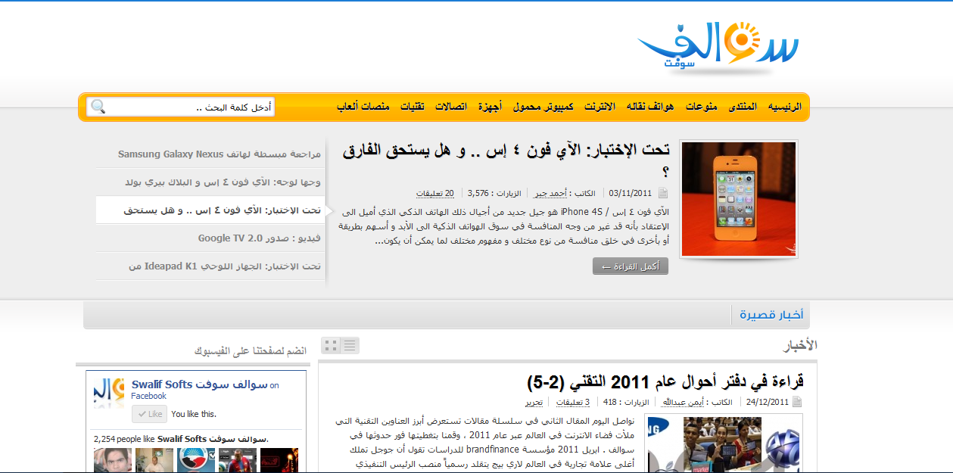Viewport: 953px width, 473px height.
Task: Click the "You like this." text
Action: [194, 414]
